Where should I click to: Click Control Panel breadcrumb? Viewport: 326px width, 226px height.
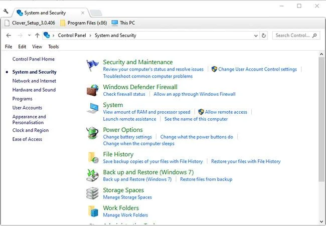[72, 36]
